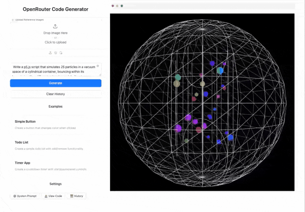Select the small upload-from-file source icon
The image size is (305, 212).
click(x=50, y=53)
